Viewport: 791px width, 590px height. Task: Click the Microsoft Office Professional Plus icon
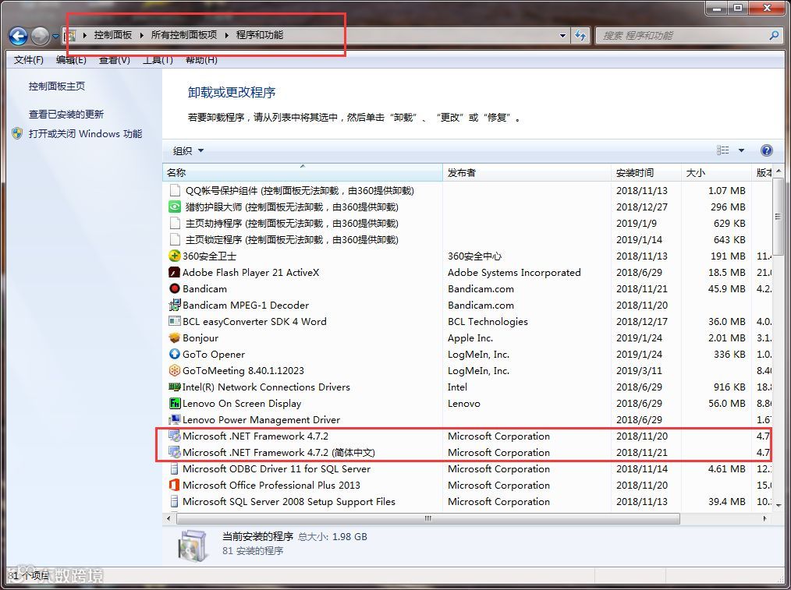tap(175, 485)
